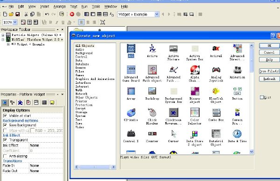This screenshot has height=181, width=280.
Task: Choose the Counter object icon
Action: pos(152,134)
